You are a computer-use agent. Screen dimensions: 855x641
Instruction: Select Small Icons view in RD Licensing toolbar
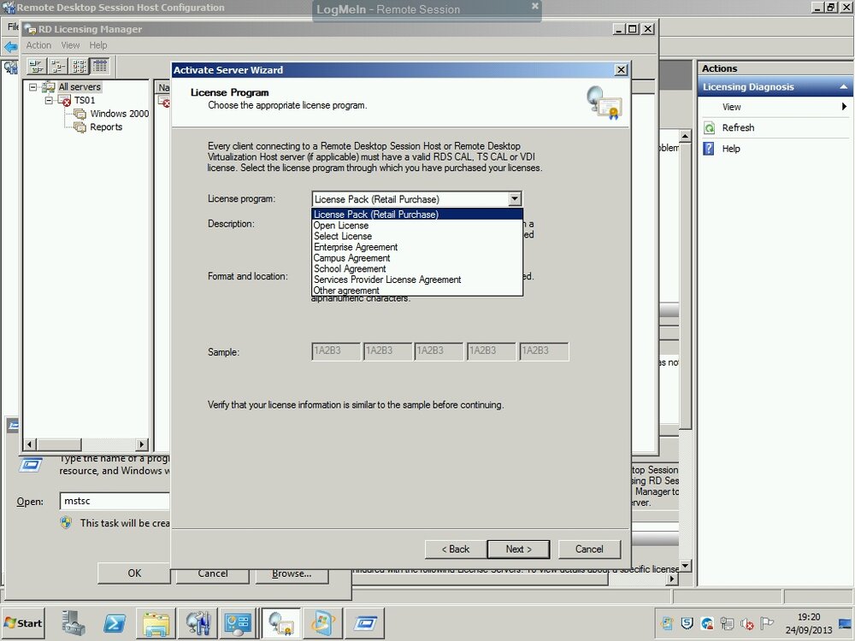coord(58,67)
